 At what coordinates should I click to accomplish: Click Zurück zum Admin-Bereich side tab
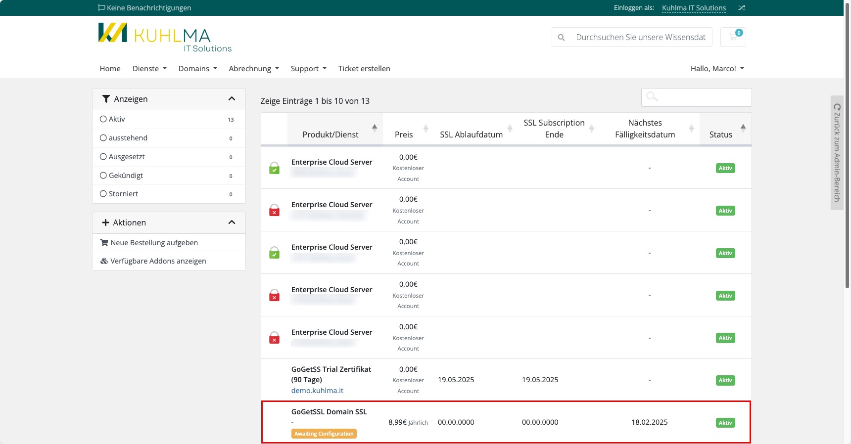(837, 153)
